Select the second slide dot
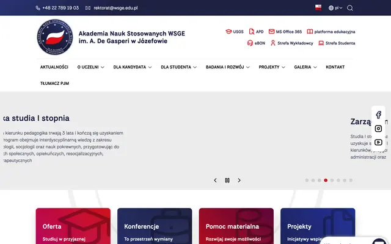 coord(313,181)
